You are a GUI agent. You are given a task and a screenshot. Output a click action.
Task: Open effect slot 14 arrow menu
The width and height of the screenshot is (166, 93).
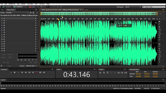tap(36, 49)
